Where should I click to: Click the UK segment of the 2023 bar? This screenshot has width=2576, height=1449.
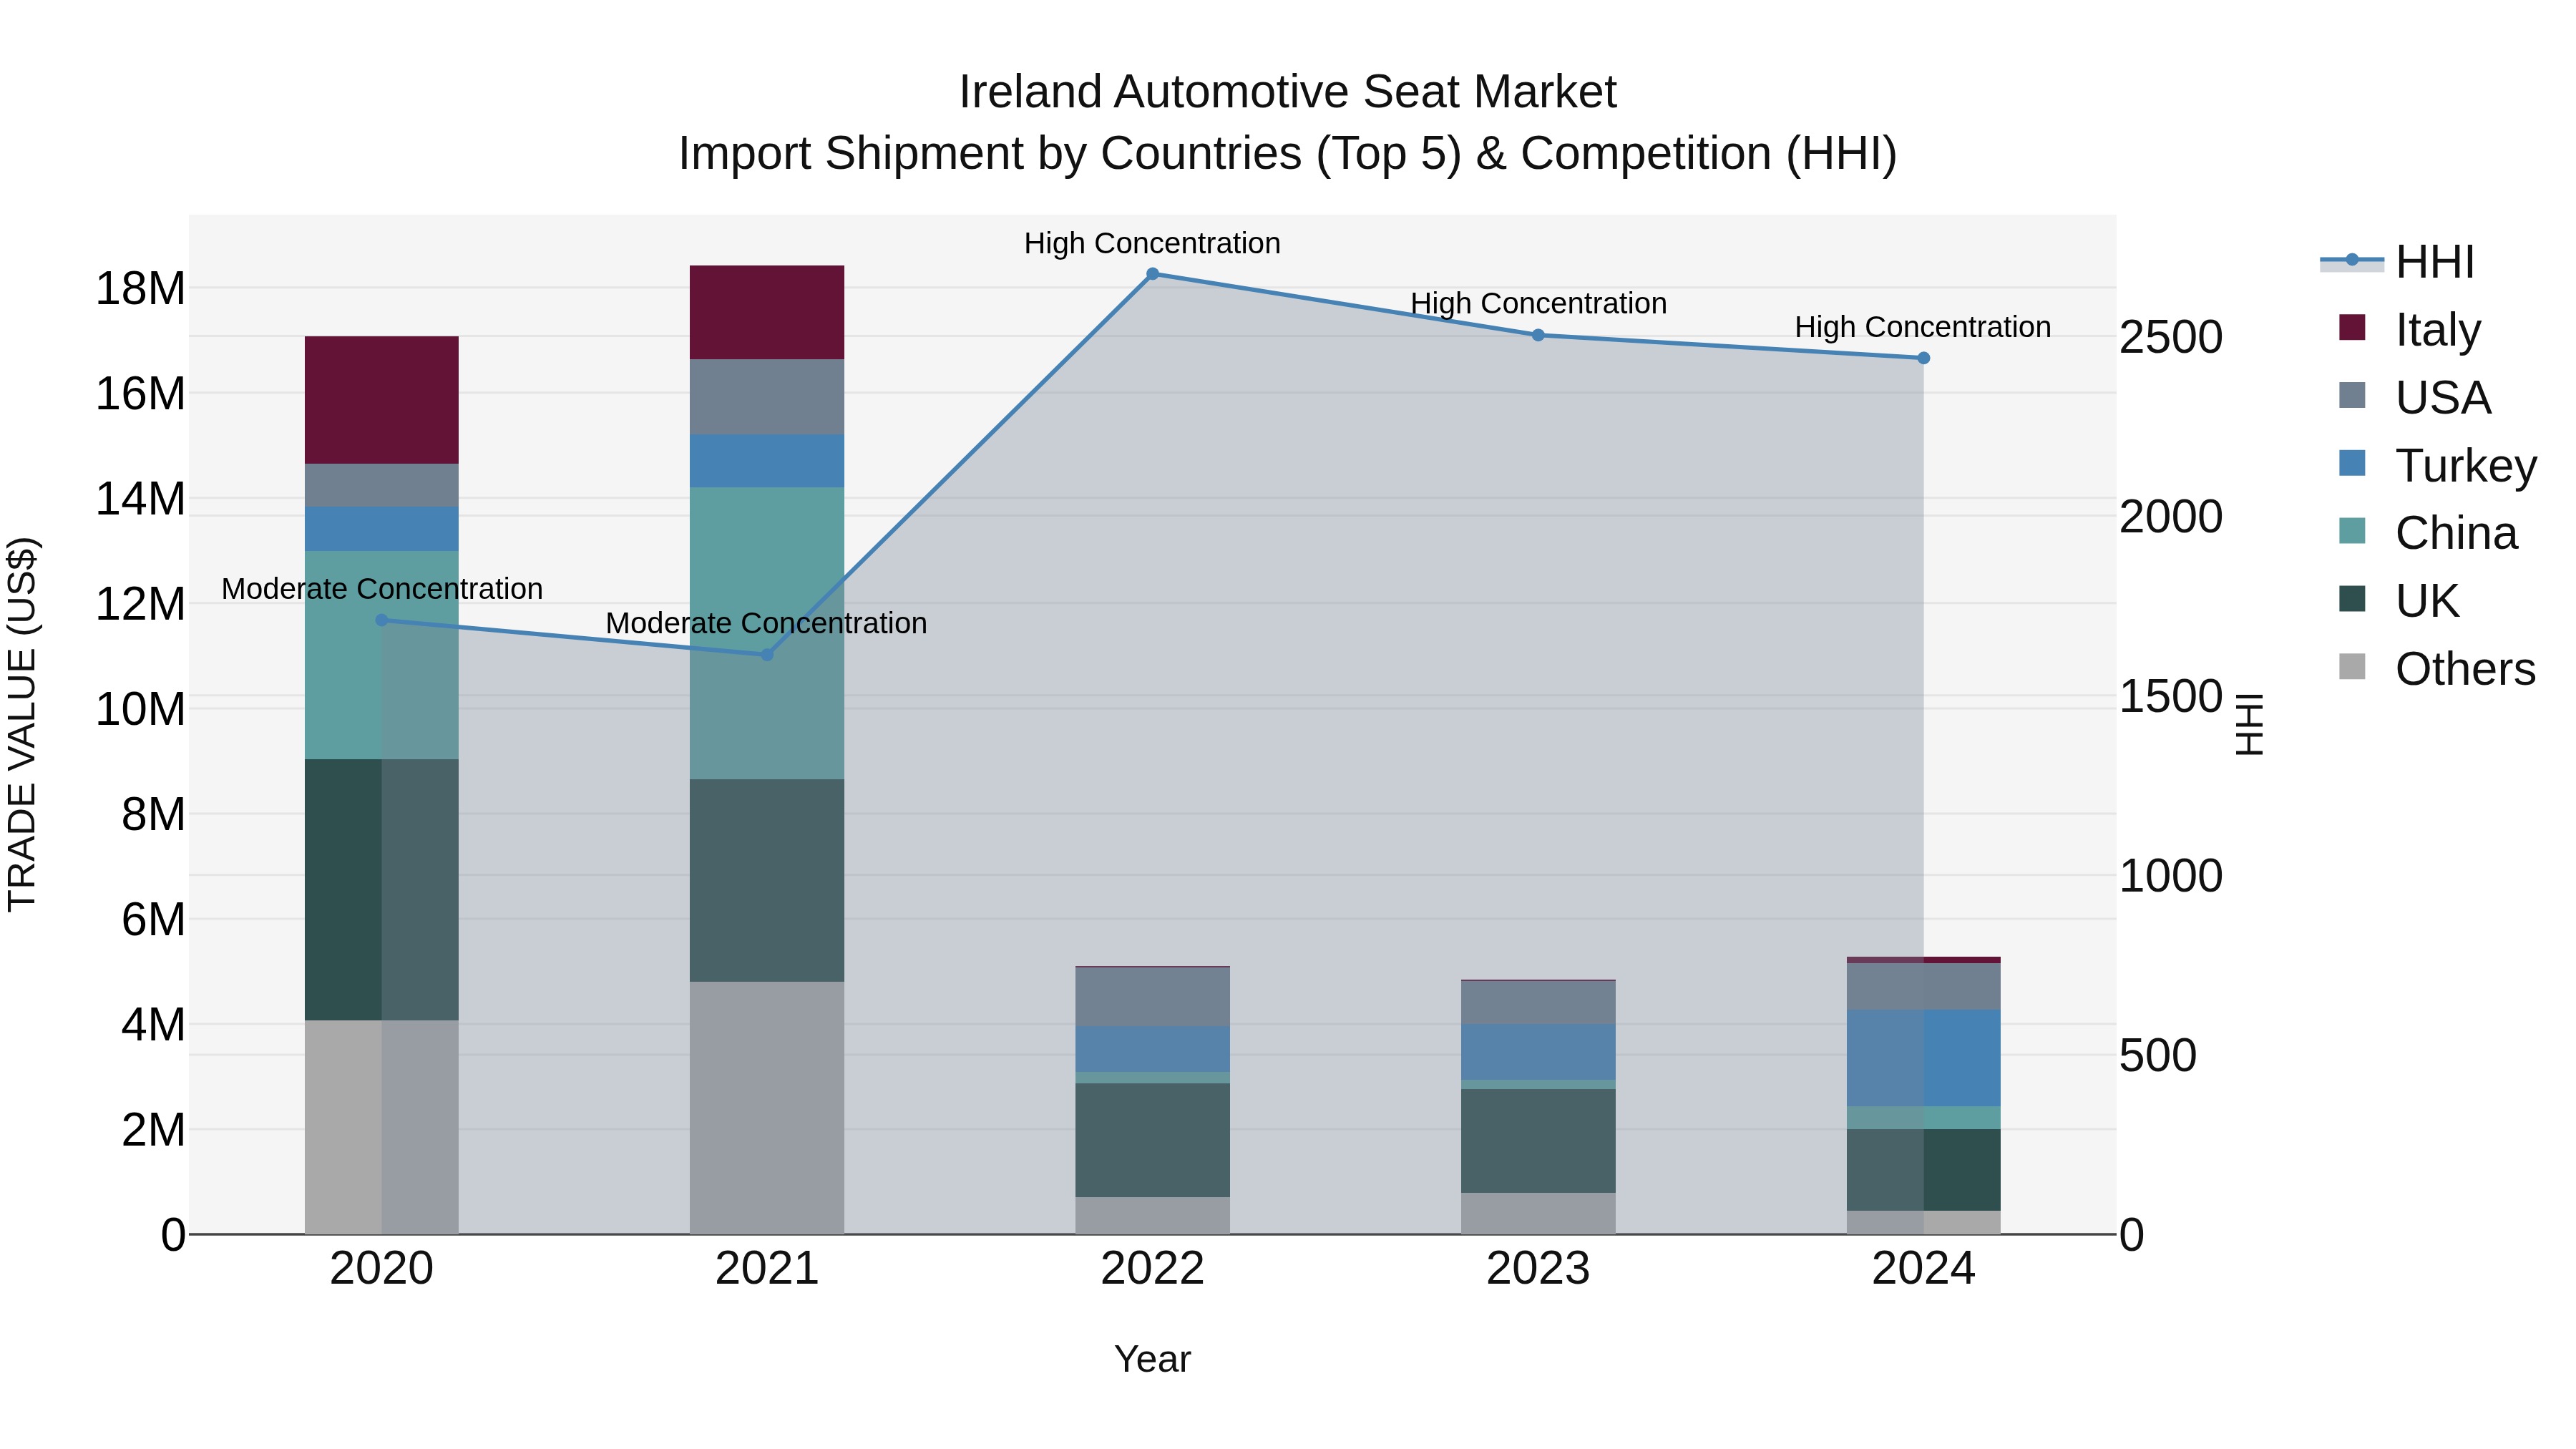click(1538, 1141)
